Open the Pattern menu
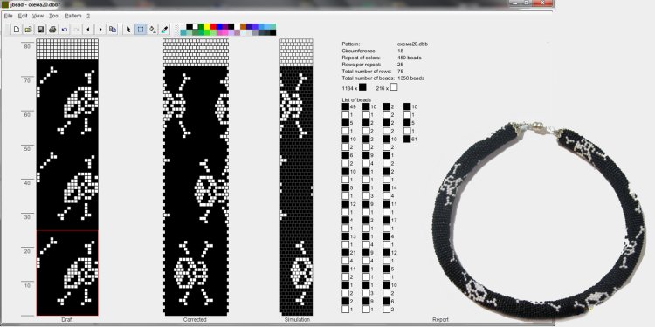The width and height of the screenshot is (655, 327). point(73,16)
